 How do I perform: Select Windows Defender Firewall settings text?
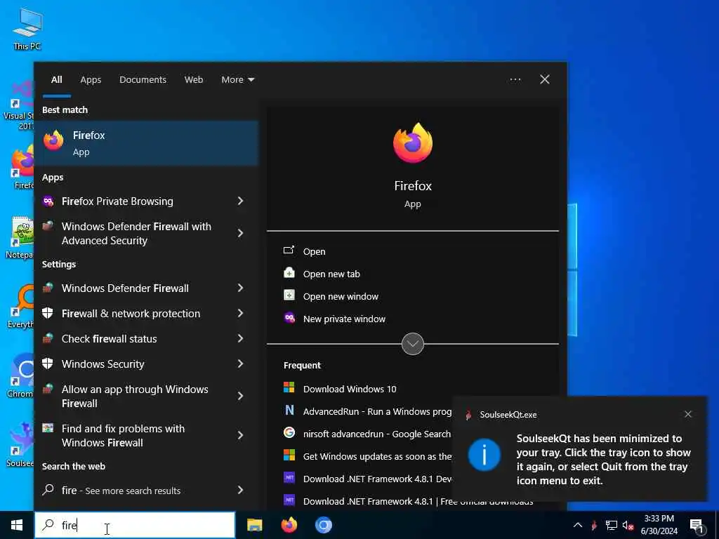point(125,288)
